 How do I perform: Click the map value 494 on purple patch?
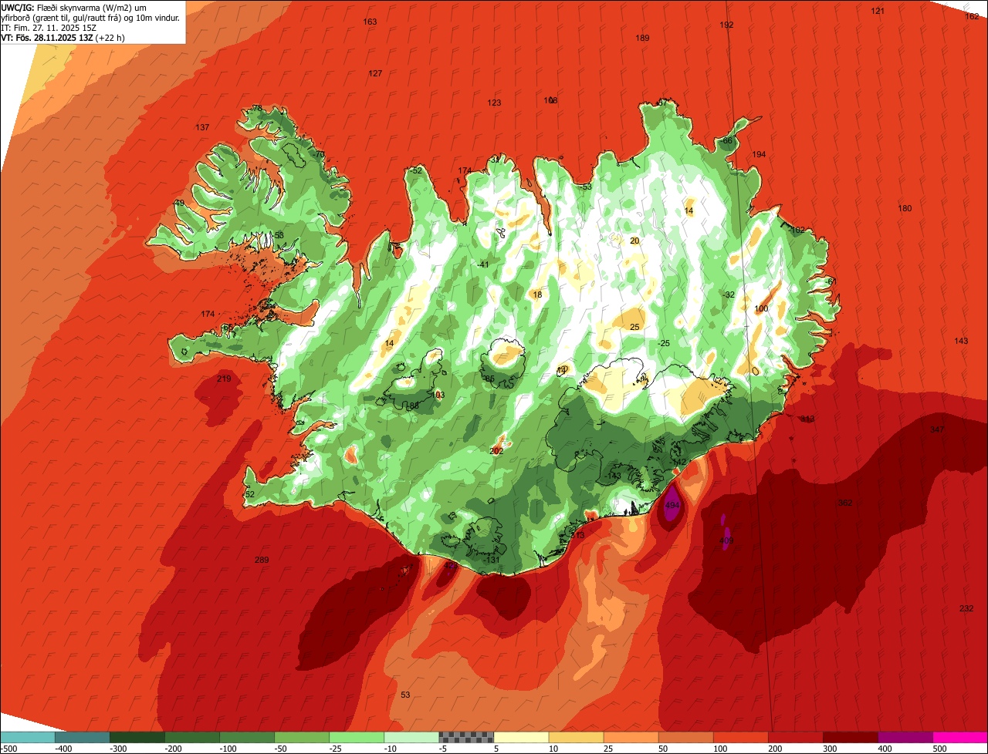672,506
